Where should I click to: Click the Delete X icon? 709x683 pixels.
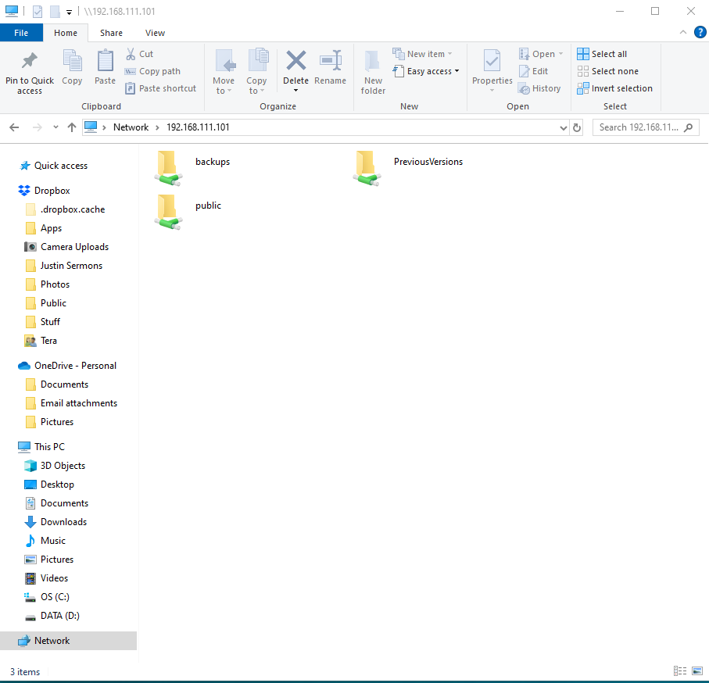tap(295, 61)
